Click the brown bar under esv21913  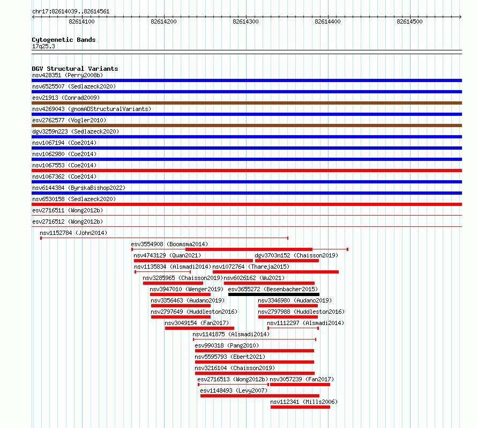(247, 103)
